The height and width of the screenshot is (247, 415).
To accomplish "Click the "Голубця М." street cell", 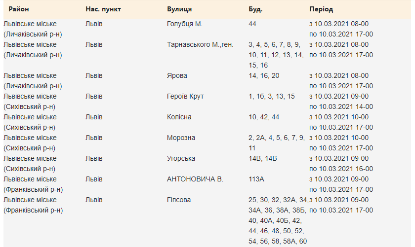I will coord(185,24).
